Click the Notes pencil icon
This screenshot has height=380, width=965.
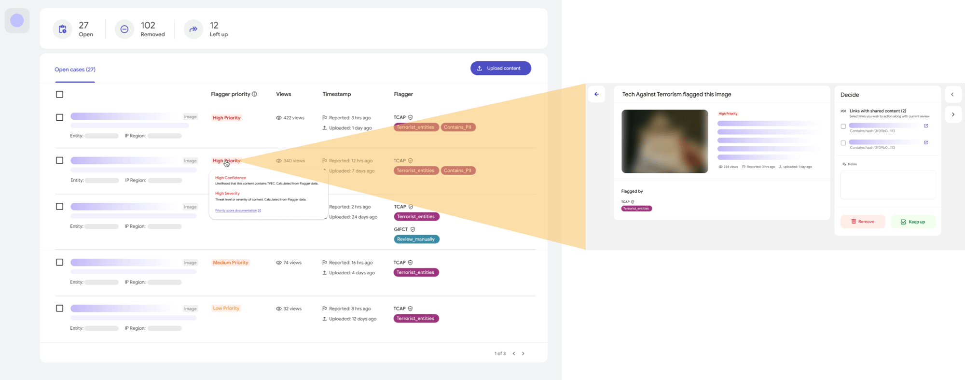click(x=844, y=164)
